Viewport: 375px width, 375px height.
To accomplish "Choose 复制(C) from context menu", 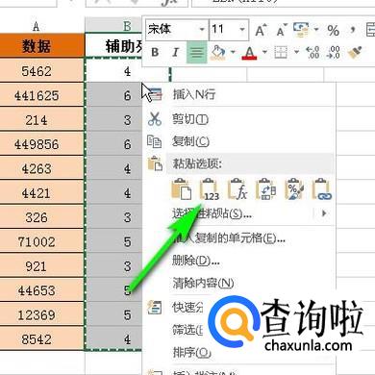I will pyautogui.click(x=190, y=141).
